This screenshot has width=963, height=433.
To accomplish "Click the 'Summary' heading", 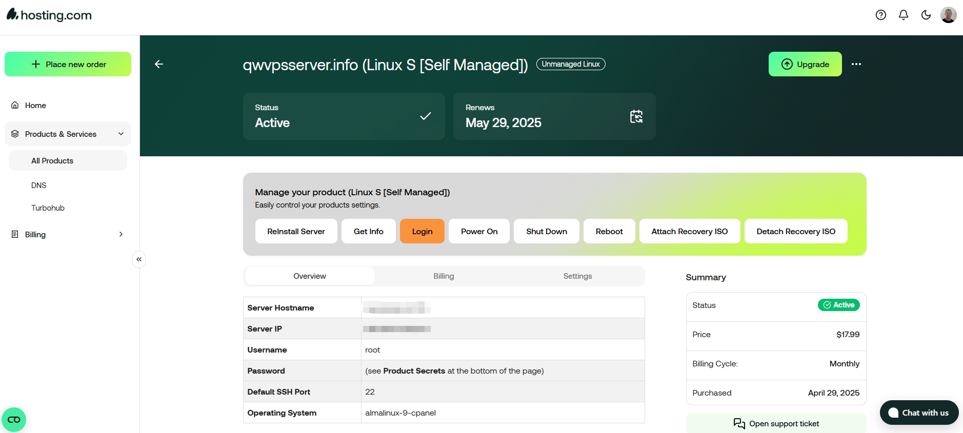I will (706, 277).
